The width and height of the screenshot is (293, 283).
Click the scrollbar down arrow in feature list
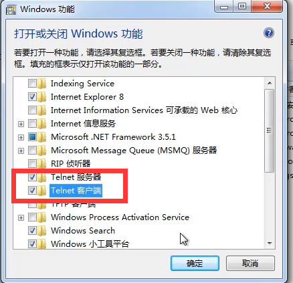tap(270, 243)
